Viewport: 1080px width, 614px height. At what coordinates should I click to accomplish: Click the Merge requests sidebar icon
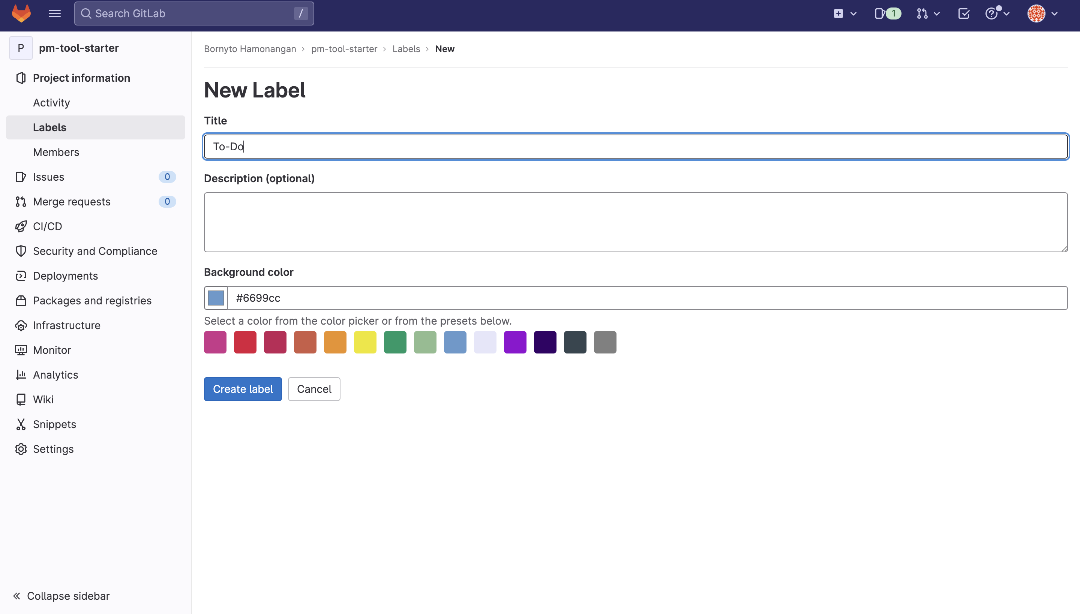(21, 202)
